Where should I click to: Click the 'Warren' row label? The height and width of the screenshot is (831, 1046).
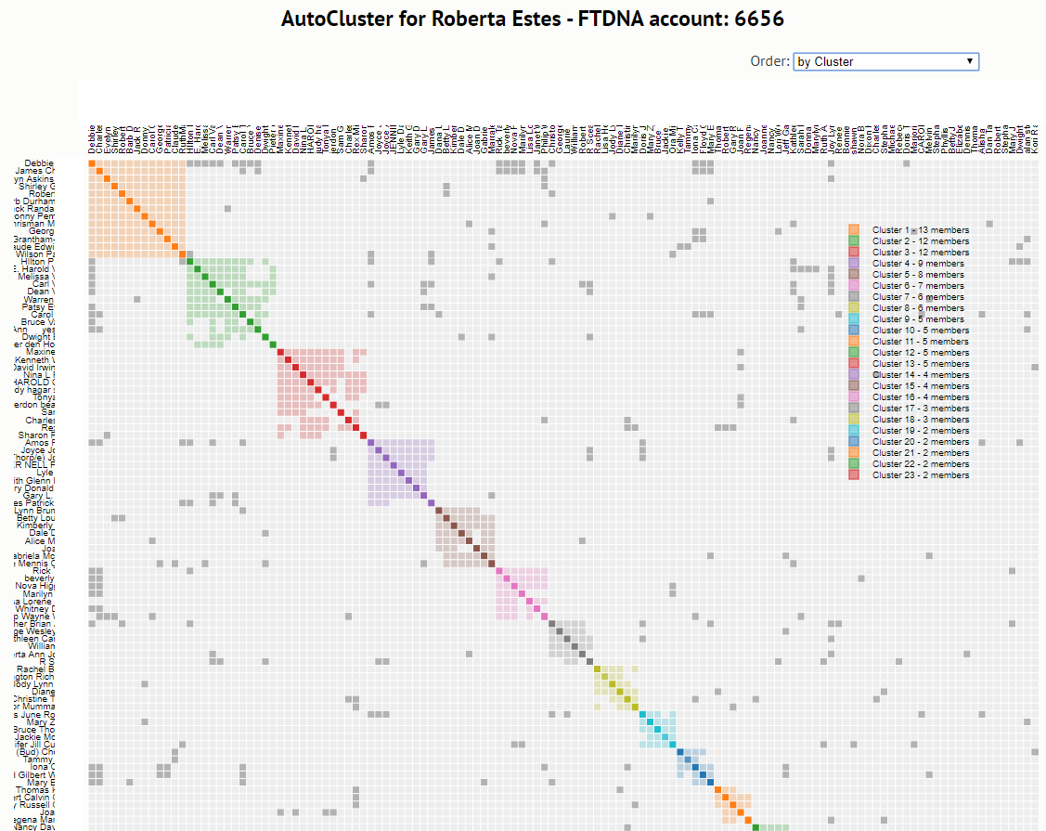tap(39, 300)
